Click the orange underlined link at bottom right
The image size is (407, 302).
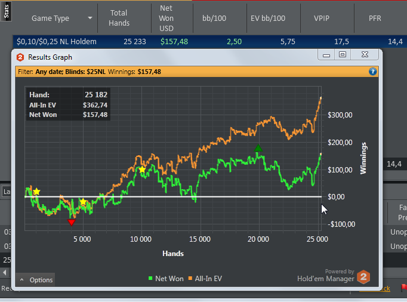375,288
